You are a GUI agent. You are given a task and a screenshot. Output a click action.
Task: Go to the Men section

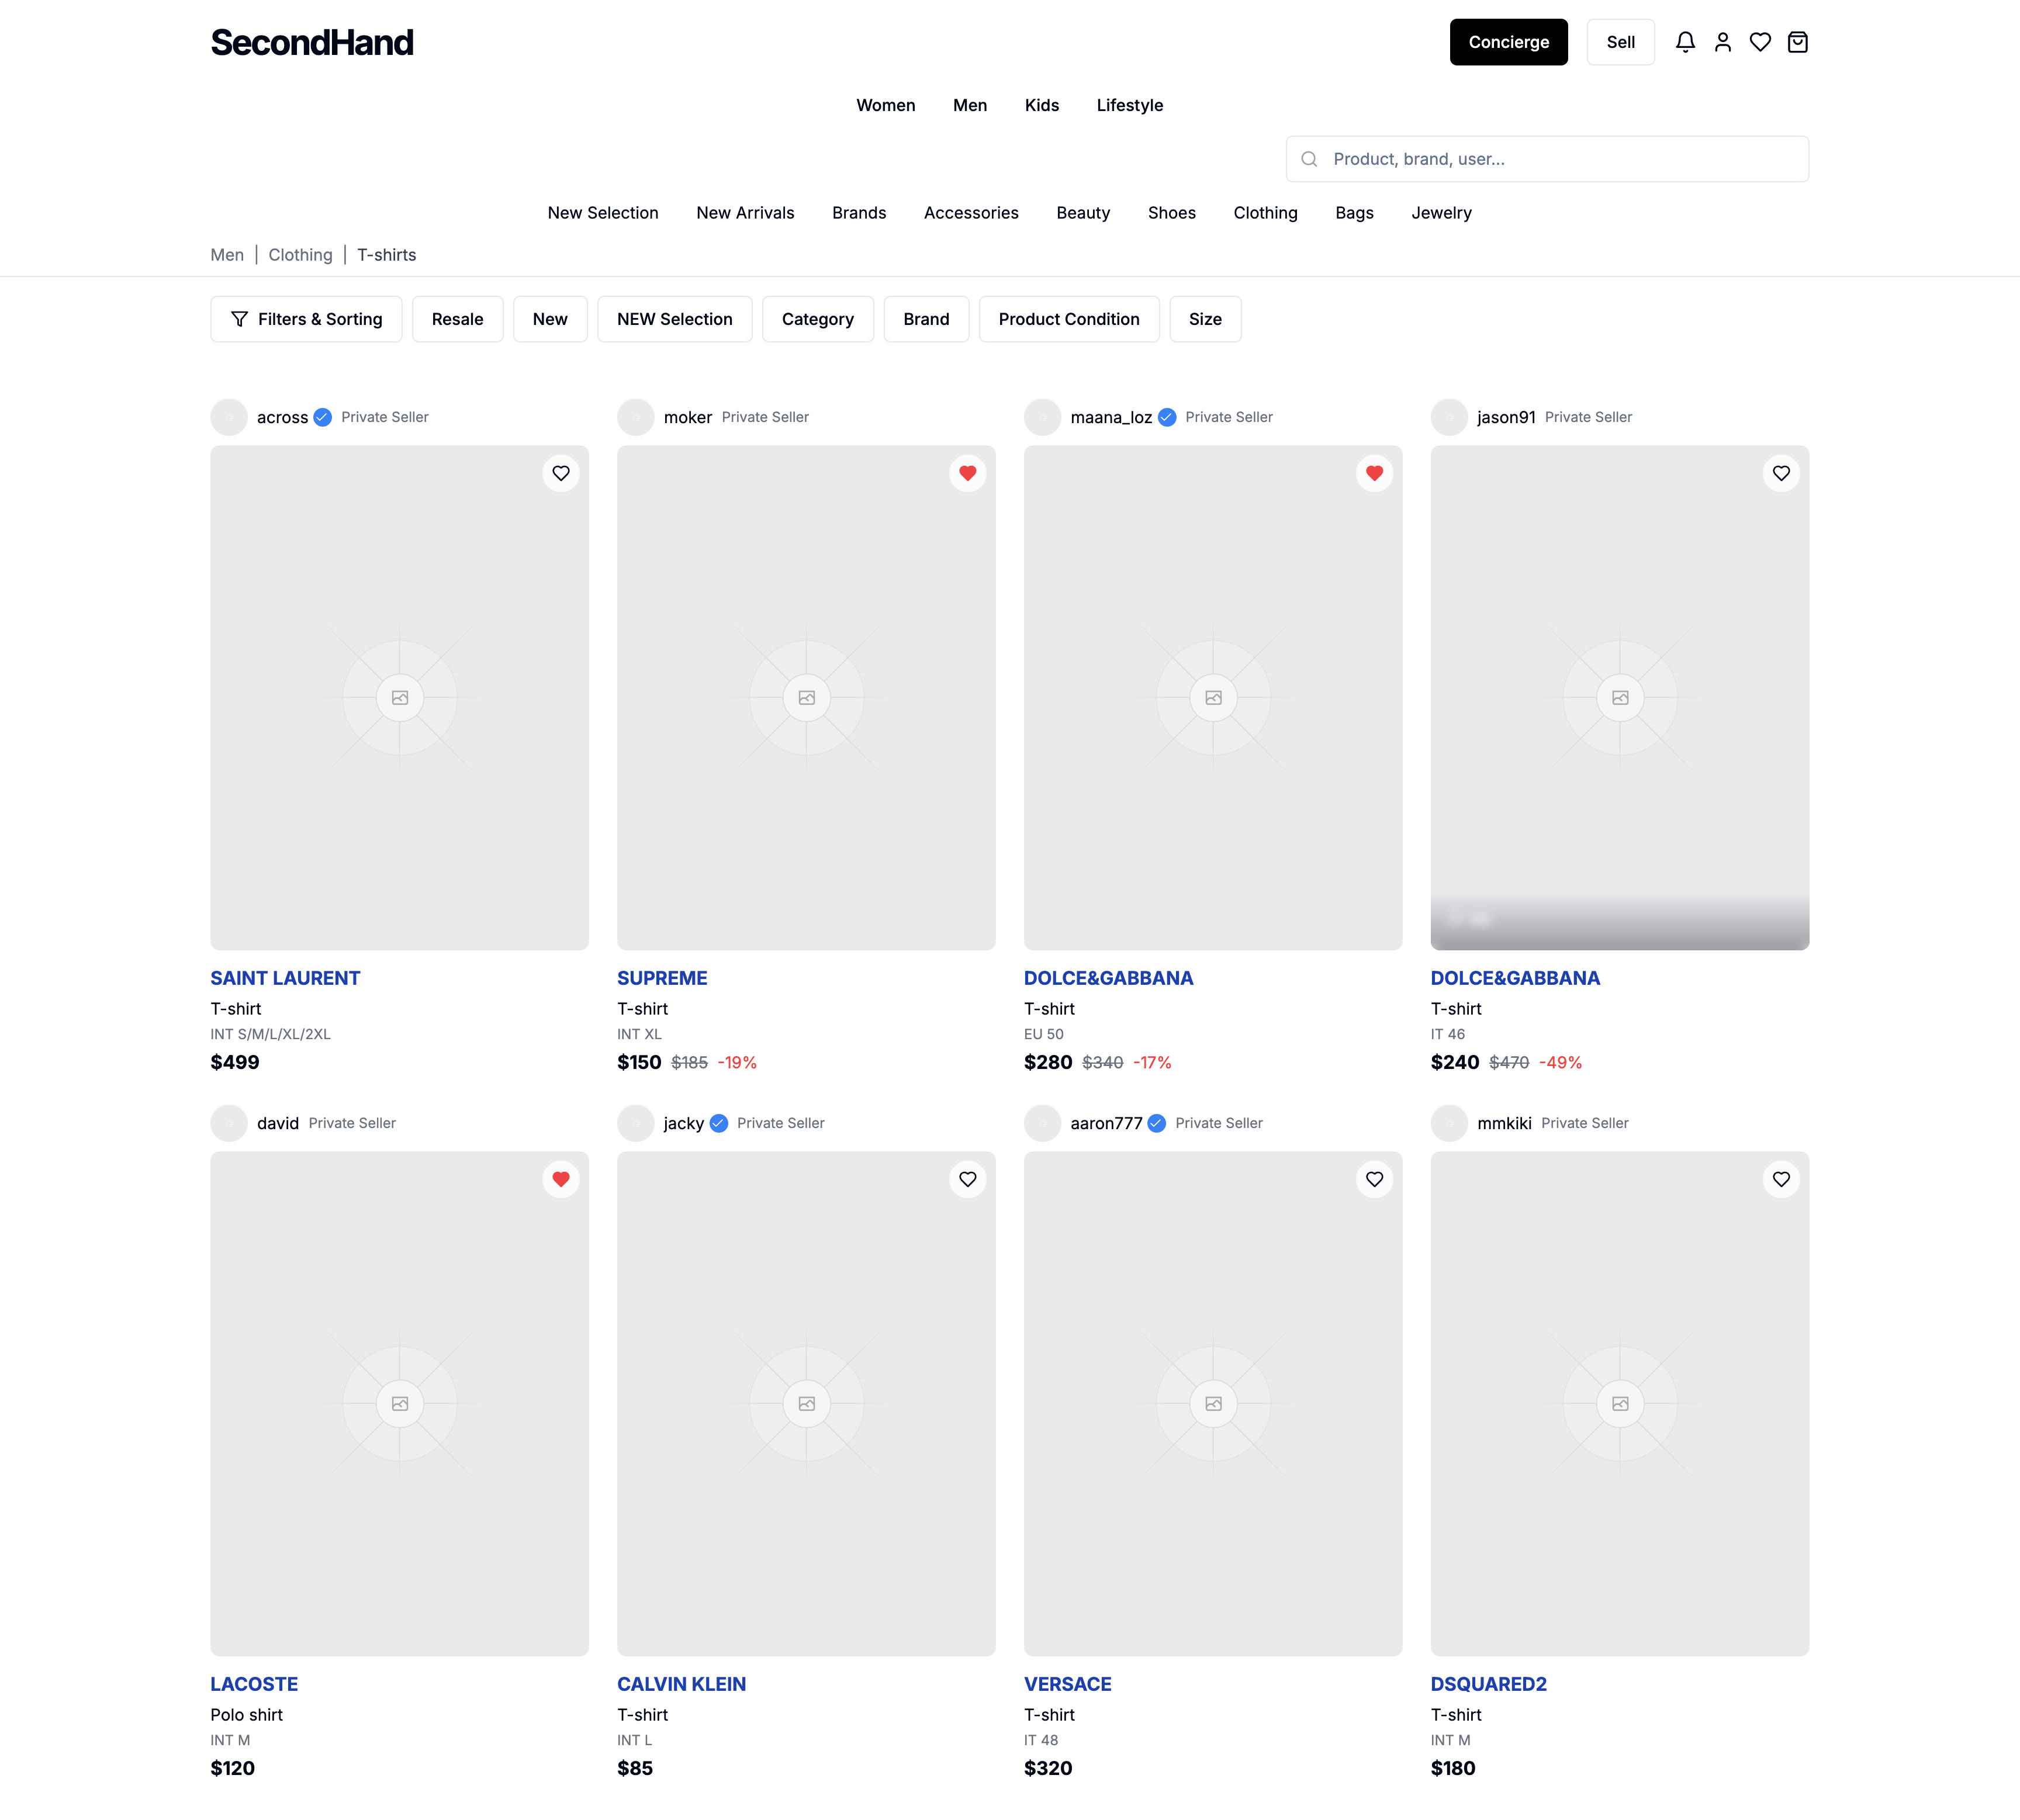[x=969, y=105]
